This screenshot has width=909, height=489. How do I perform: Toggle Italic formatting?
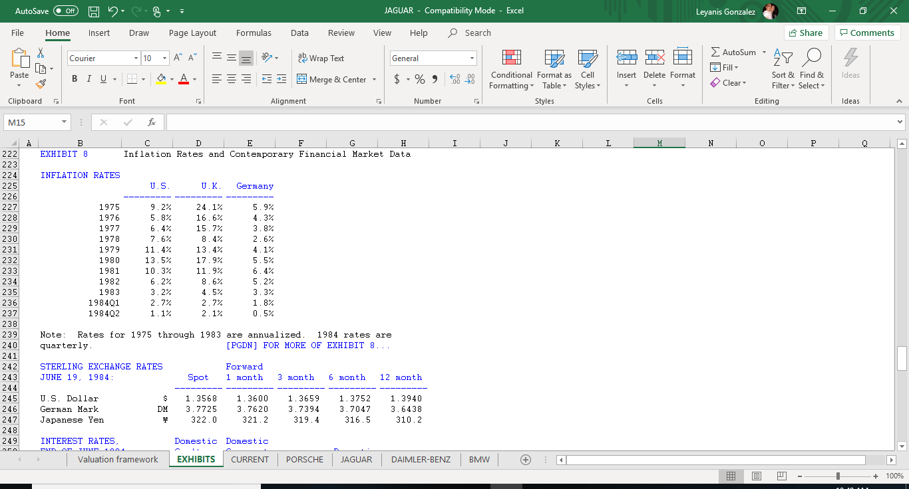tap(89, 79)
